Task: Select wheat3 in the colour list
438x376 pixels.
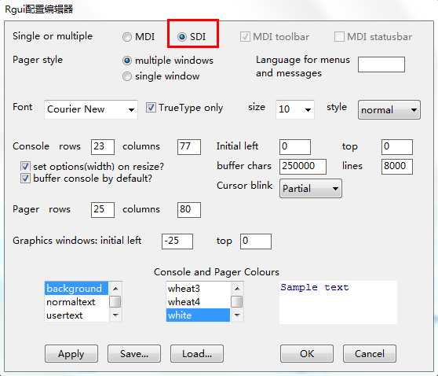Action: pos(198,289)
